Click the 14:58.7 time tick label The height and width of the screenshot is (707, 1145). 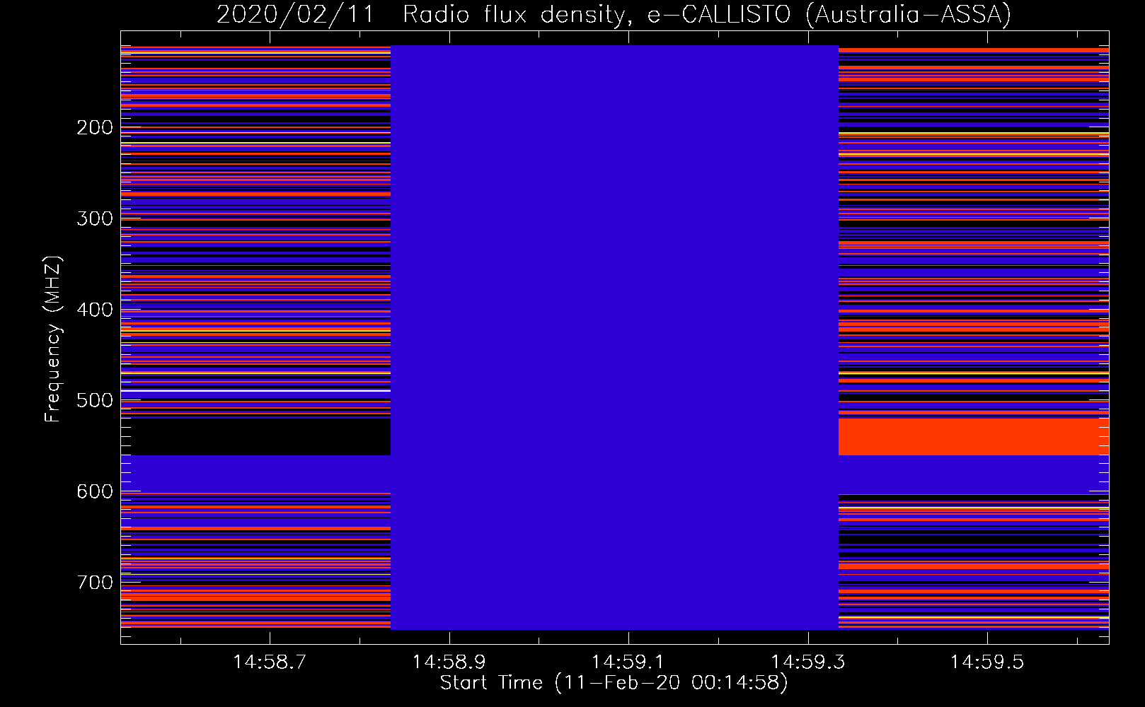coord(270,662)
